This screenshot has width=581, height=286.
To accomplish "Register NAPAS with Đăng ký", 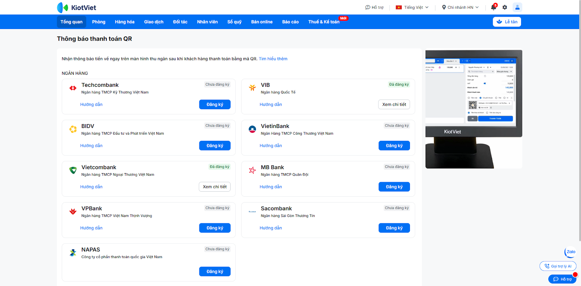I will [215, 271].
